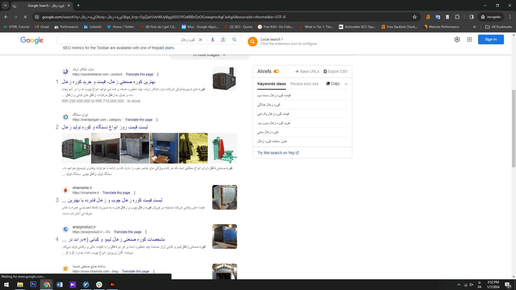The height and width of the screenshot is (290, 516).
Task: Open the arazproduct.ir result title
Action: [113, 239]
